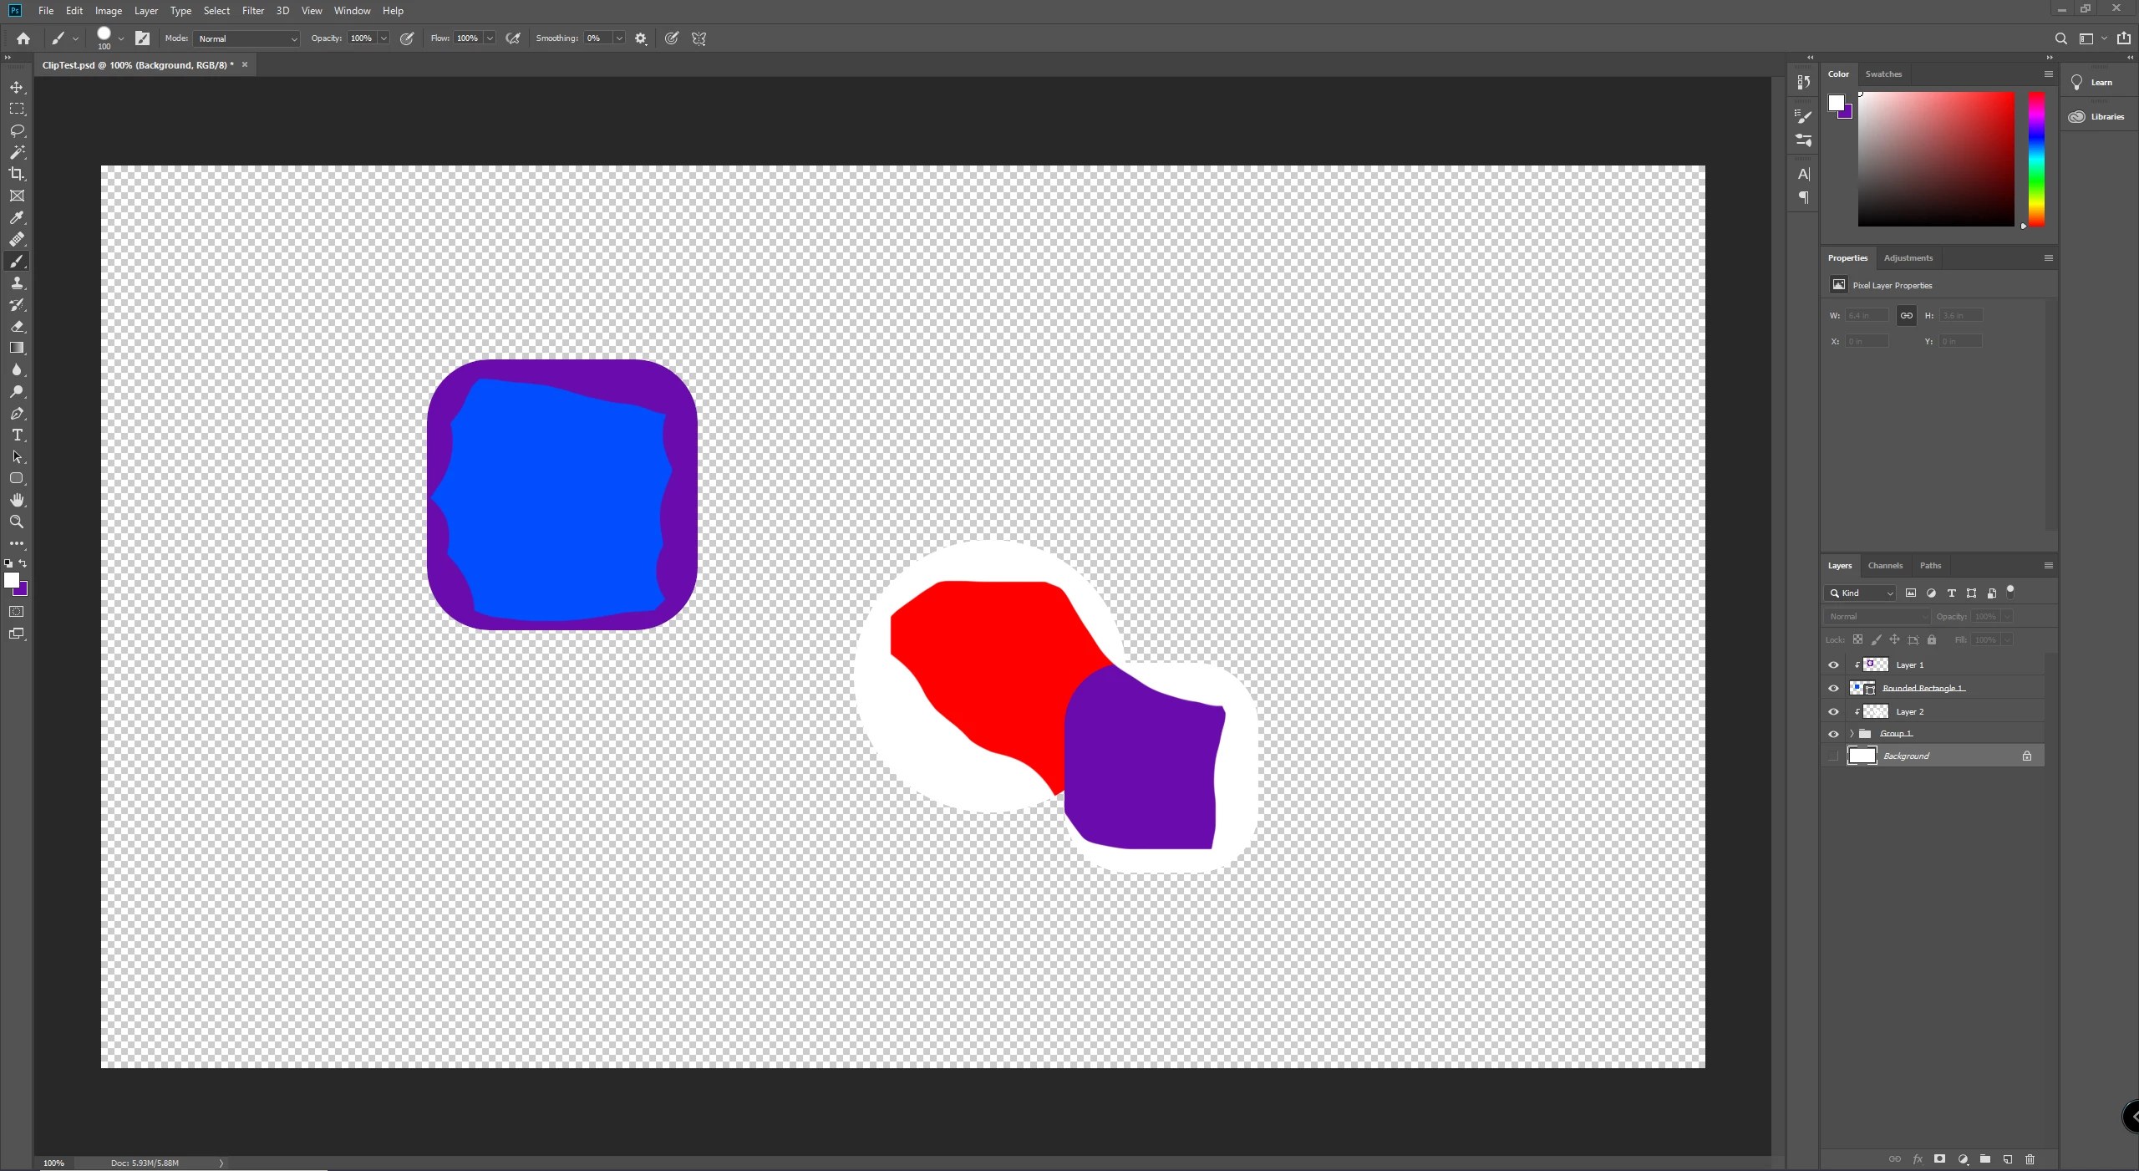Select the Horizontal Type tool
The height and width of the screenshot is (1171, 2139).
coord(17,435)
